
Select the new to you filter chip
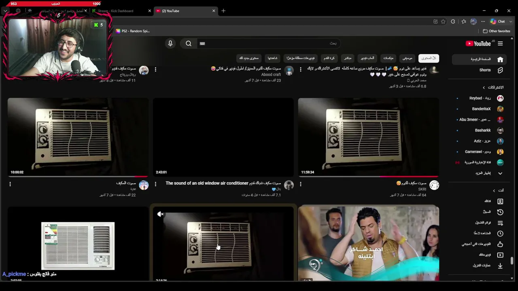click(x=249, y=58)
